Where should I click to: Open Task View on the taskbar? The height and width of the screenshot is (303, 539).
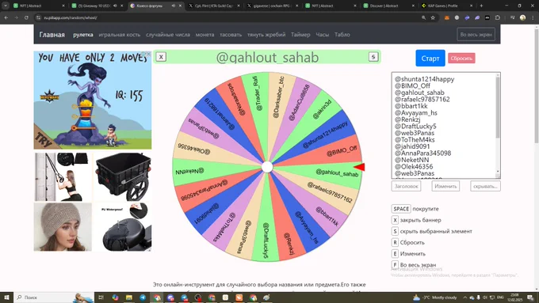pos(101,297)
